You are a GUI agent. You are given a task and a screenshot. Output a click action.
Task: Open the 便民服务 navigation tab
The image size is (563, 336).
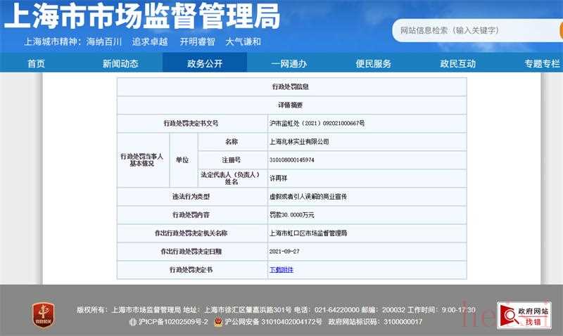(374, 63)
